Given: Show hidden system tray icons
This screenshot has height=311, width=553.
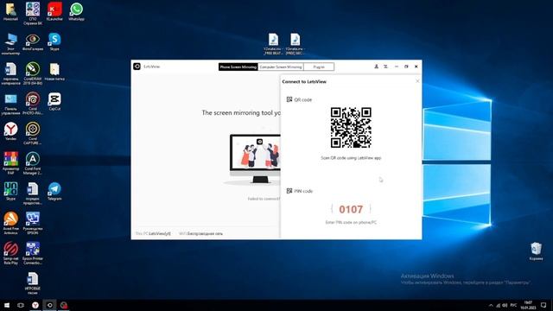Looking at the screenshot, I should pyautogui.click(x=491, y=305).
